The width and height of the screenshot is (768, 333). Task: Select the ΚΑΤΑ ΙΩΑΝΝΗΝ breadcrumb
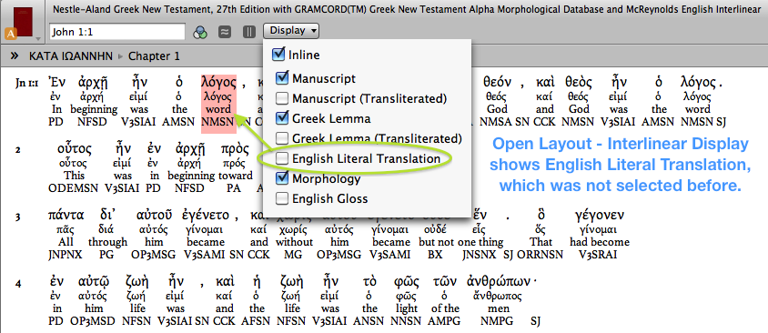[71, 56]
